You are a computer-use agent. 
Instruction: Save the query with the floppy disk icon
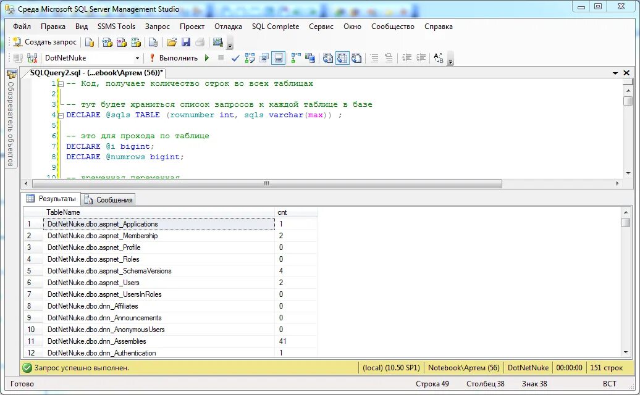pyautogui.click(x=186, y=42)
